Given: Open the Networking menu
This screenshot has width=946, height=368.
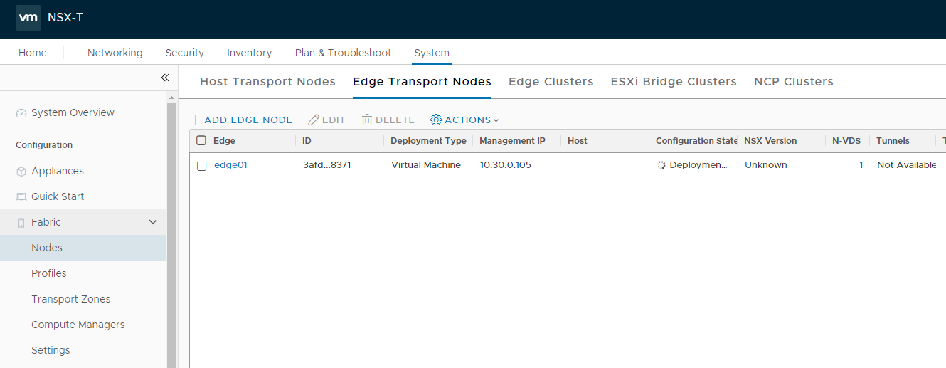Looking at the screenshot, I should pos(115,53).
